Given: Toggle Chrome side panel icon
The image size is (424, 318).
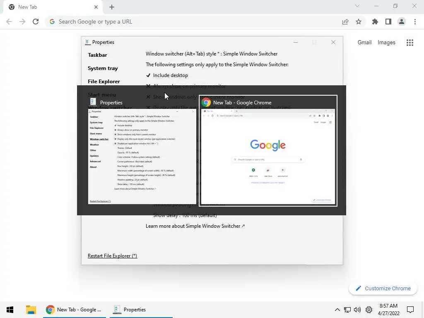Looking at the screenshot, I should click(388, 22).
